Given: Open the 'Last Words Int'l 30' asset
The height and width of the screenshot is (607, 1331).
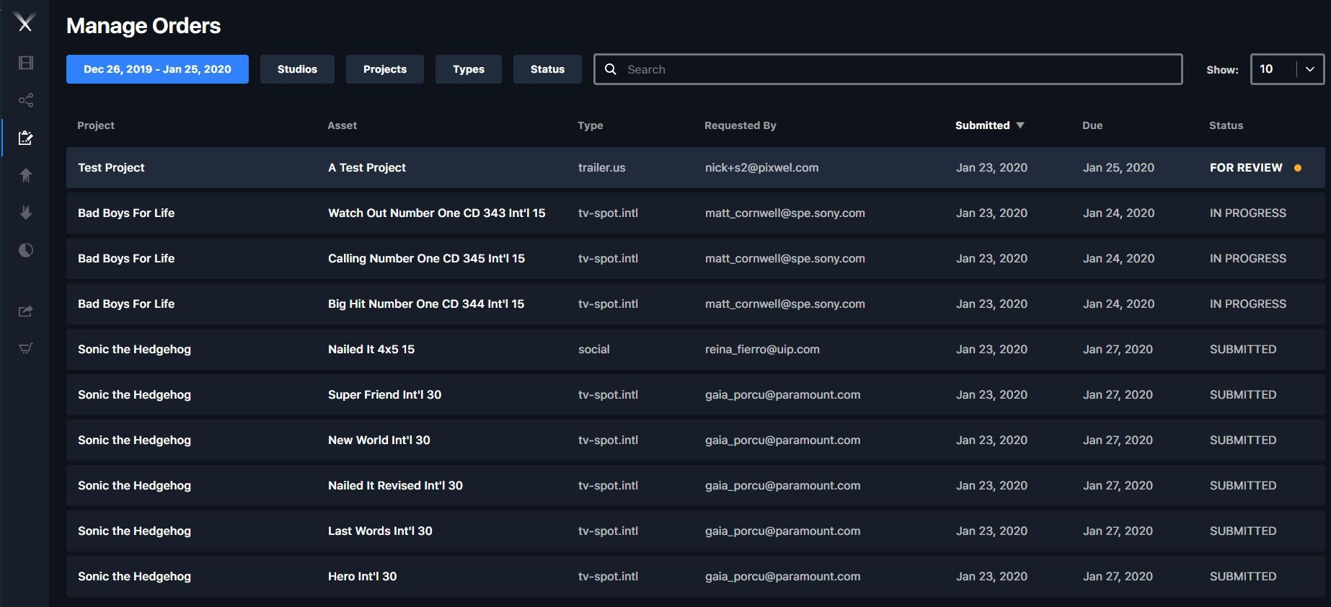Looking at the screenshot, I should 380,531.
